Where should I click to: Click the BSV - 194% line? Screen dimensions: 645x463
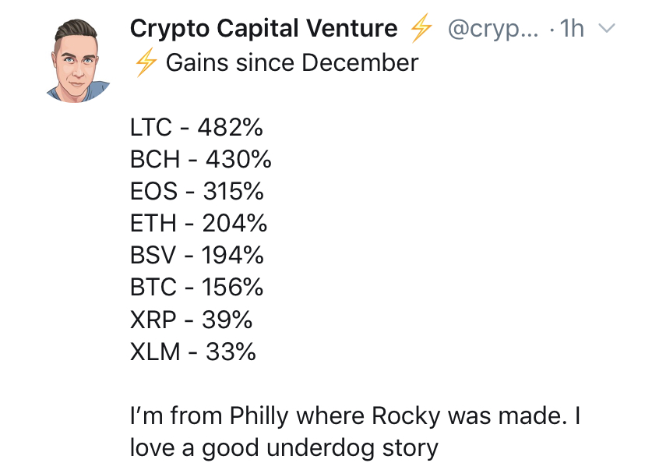pos(196,255)
